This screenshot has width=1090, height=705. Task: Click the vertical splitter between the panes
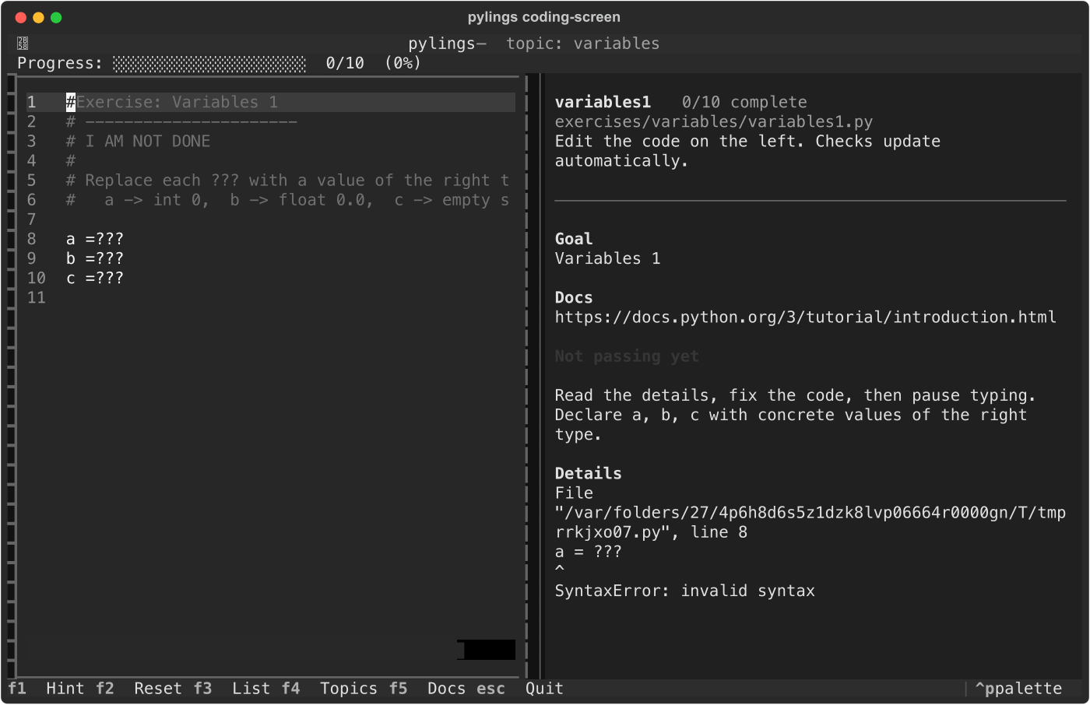click(534, 377)
